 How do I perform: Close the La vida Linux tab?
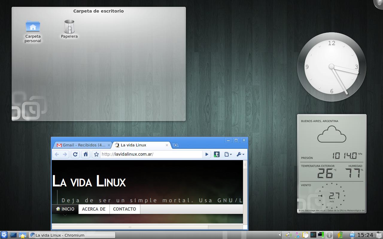[x=167, y=145]
